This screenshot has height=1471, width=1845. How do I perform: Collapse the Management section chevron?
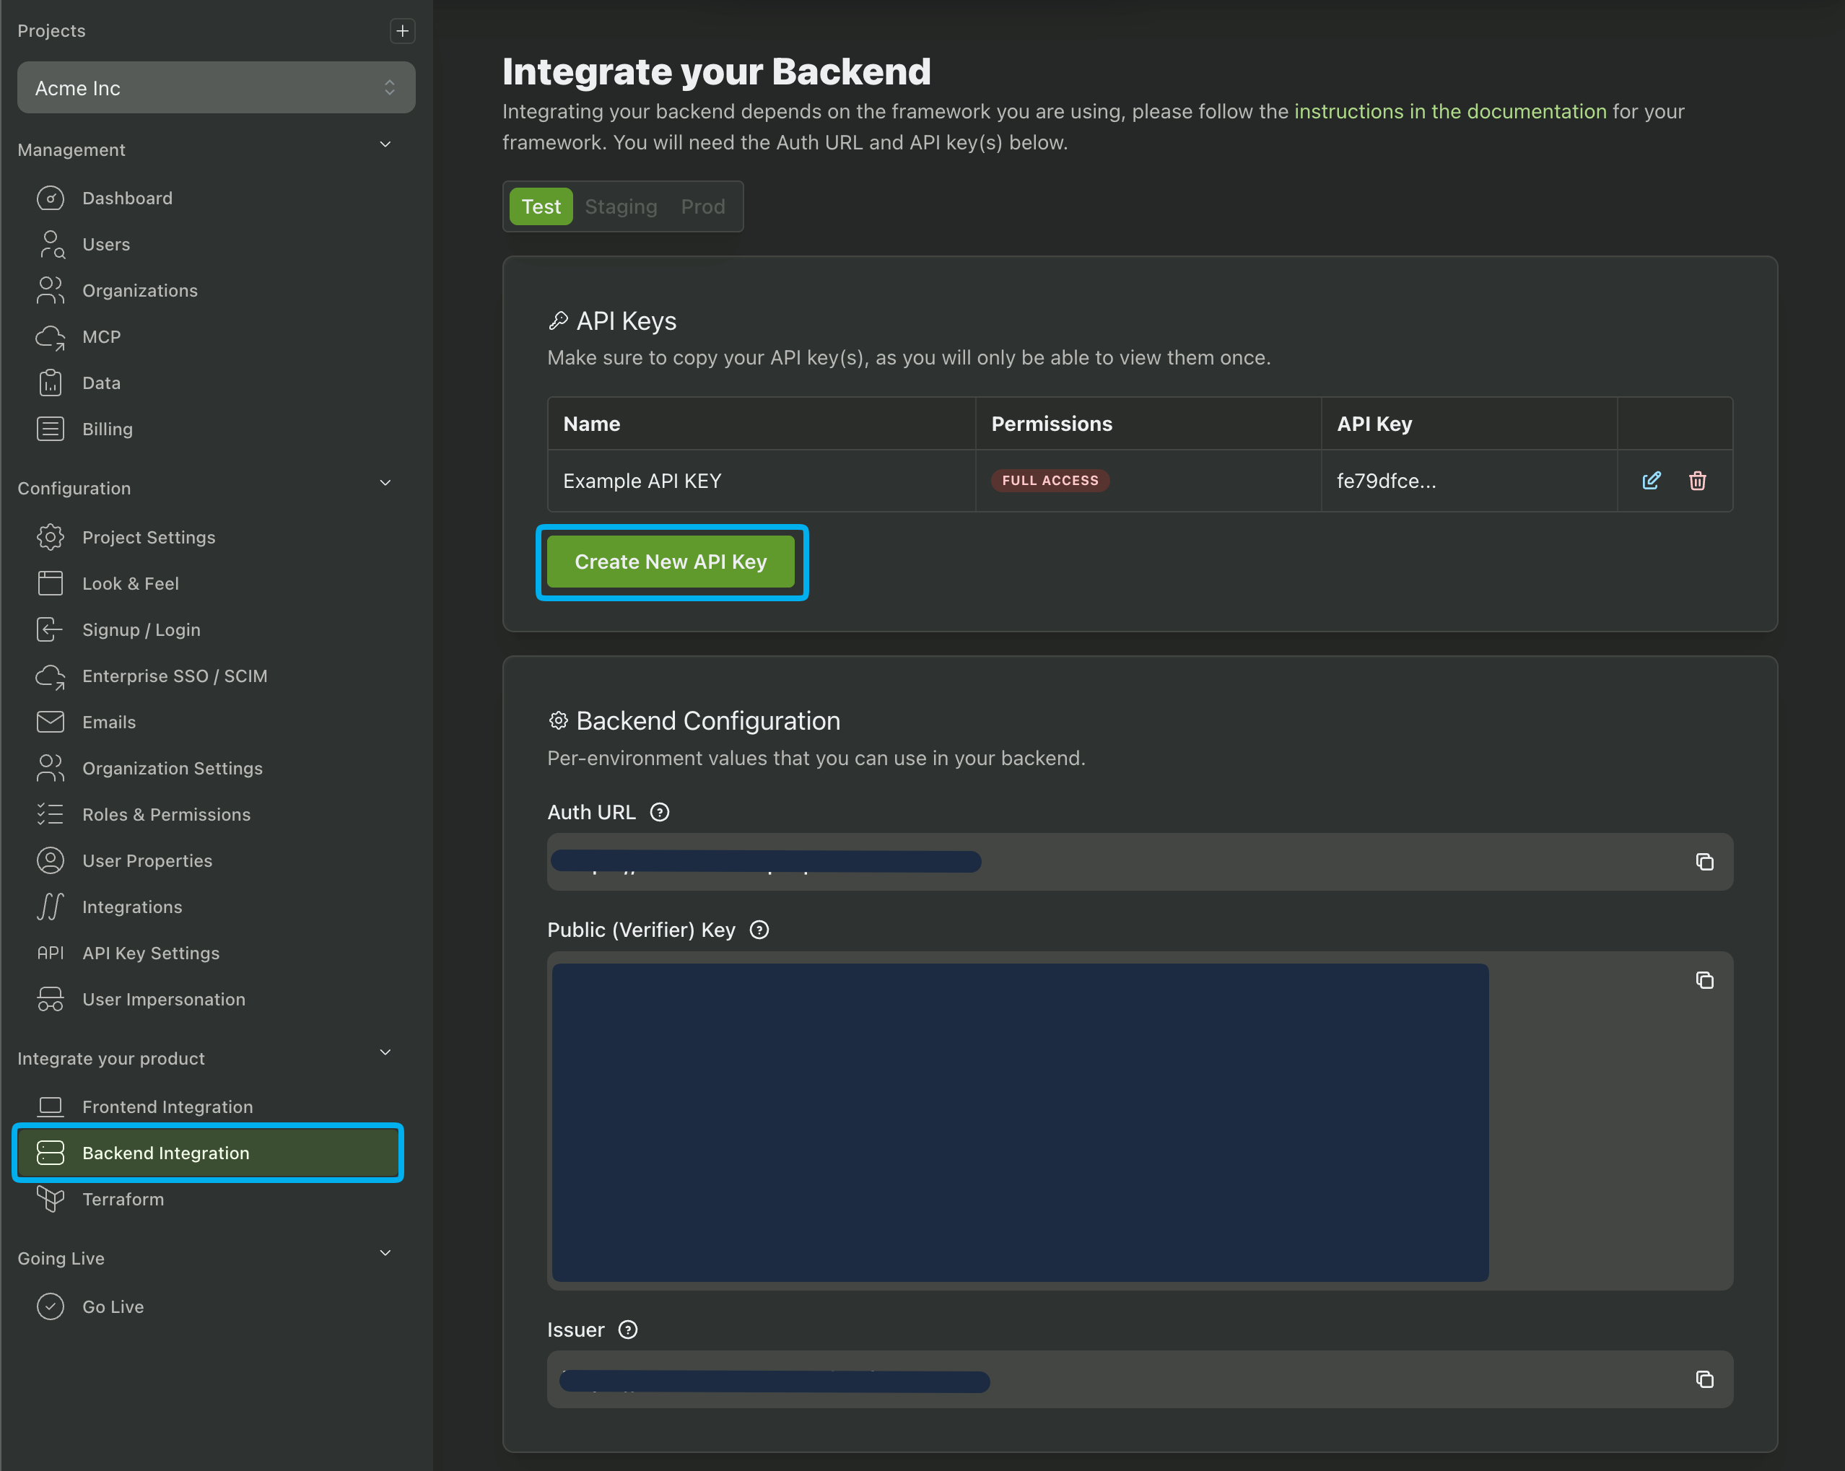coord(385,144)
